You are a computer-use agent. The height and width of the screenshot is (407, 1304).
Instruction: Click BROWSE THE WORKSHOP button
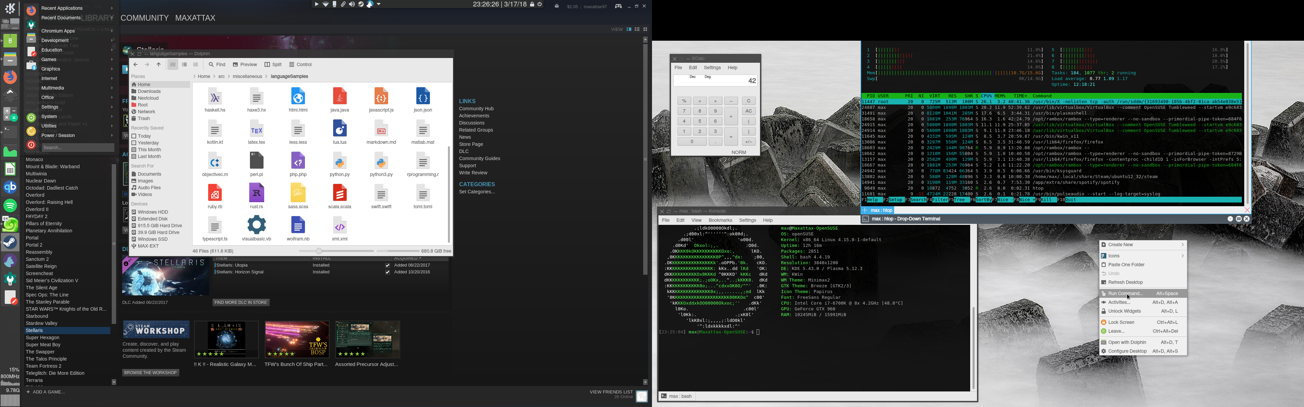[x=150, y=373]
